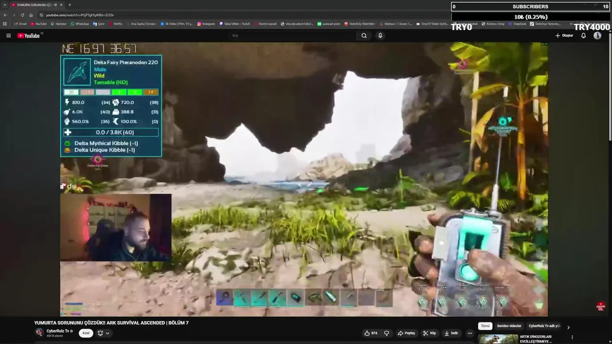Start voice search with the microphone icon

380,35
